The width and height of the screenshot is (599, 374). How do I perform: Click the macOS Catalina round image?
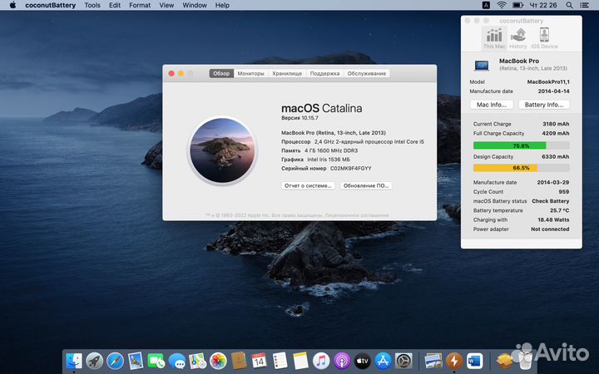222,150
